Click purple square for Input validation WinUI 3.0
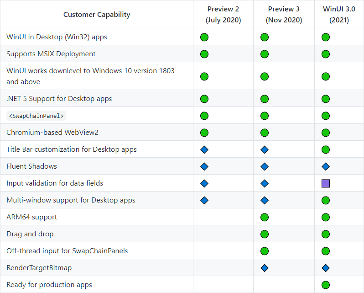364x293 pixels. pyautogui.click(x=326, y=183)
